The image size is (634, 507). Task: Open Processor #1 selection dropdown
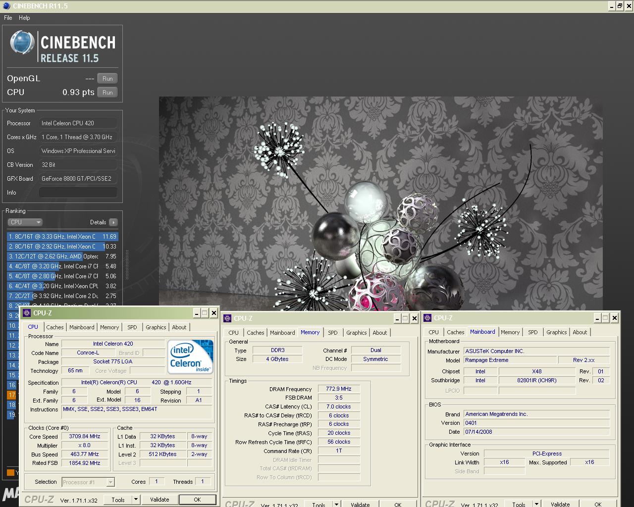(x=89, y=482)
